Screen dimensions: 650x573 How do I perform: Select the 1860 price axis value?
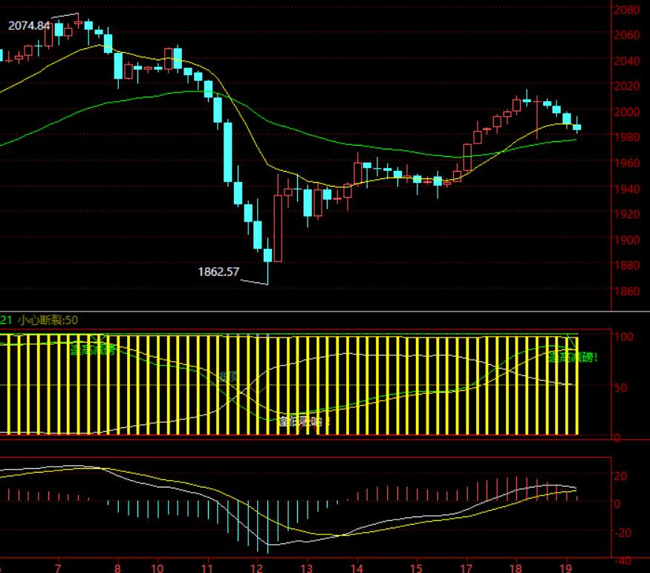pos(627,291)
